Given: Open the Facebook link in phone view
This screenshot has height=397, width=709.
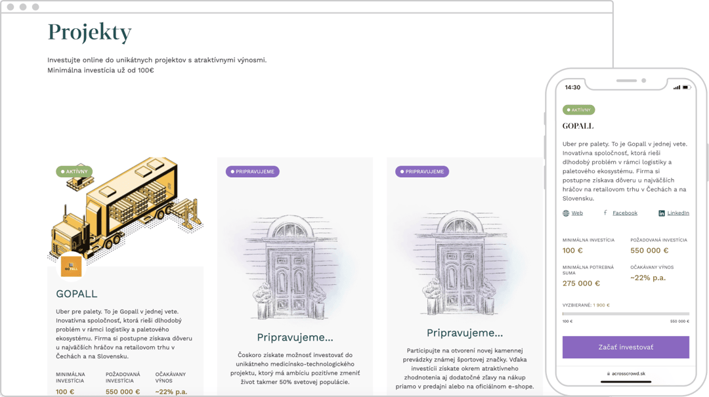Looking at the screenshot, I should tap(625, 213).
